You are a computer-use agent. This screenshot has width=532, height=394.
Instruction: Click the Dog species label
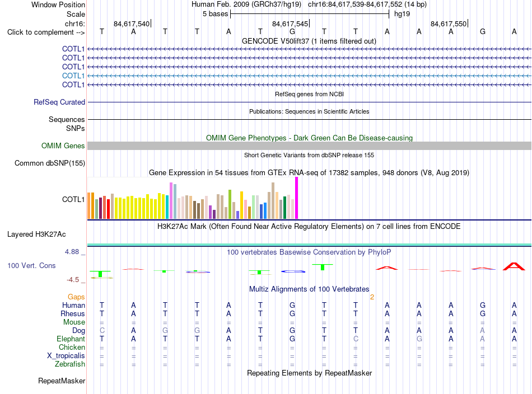(x=78, y=331)
